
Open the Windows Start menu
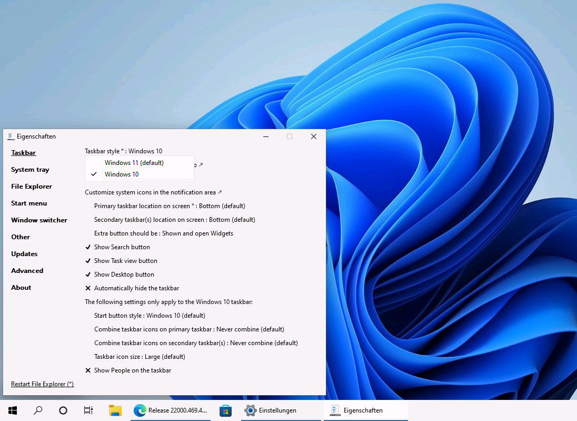[x=12, y=410]
